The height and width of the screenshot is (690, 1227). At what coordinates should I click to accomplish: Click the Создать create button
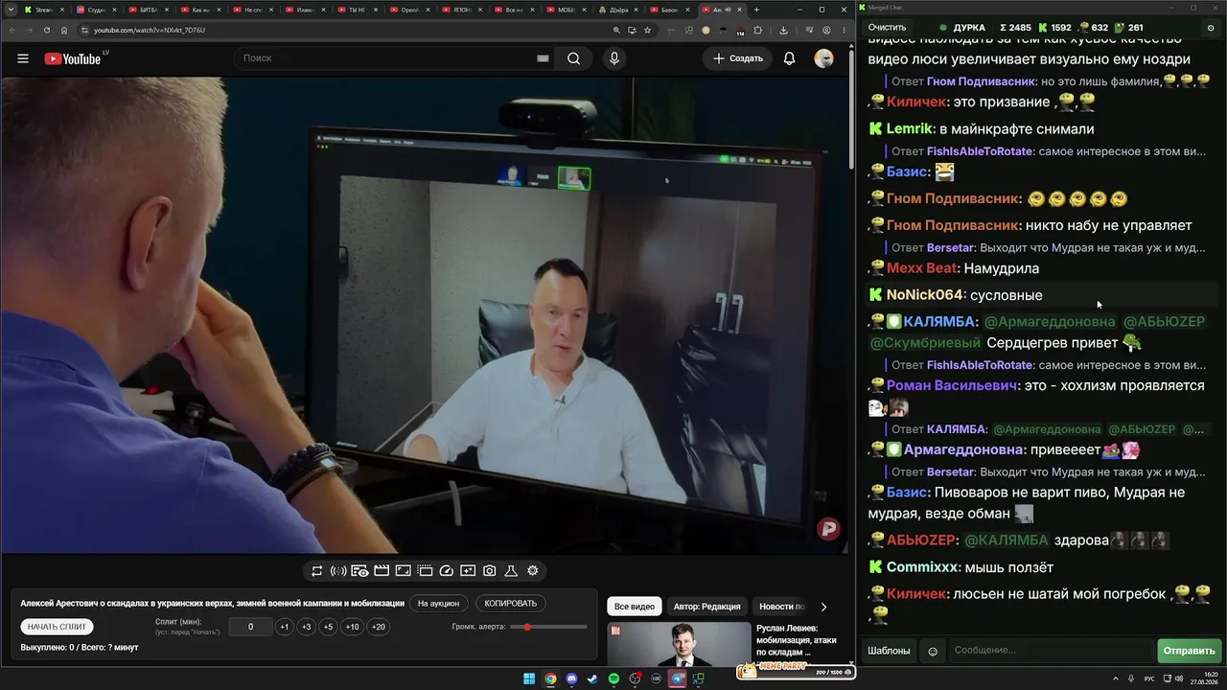(x=738, y=58)
